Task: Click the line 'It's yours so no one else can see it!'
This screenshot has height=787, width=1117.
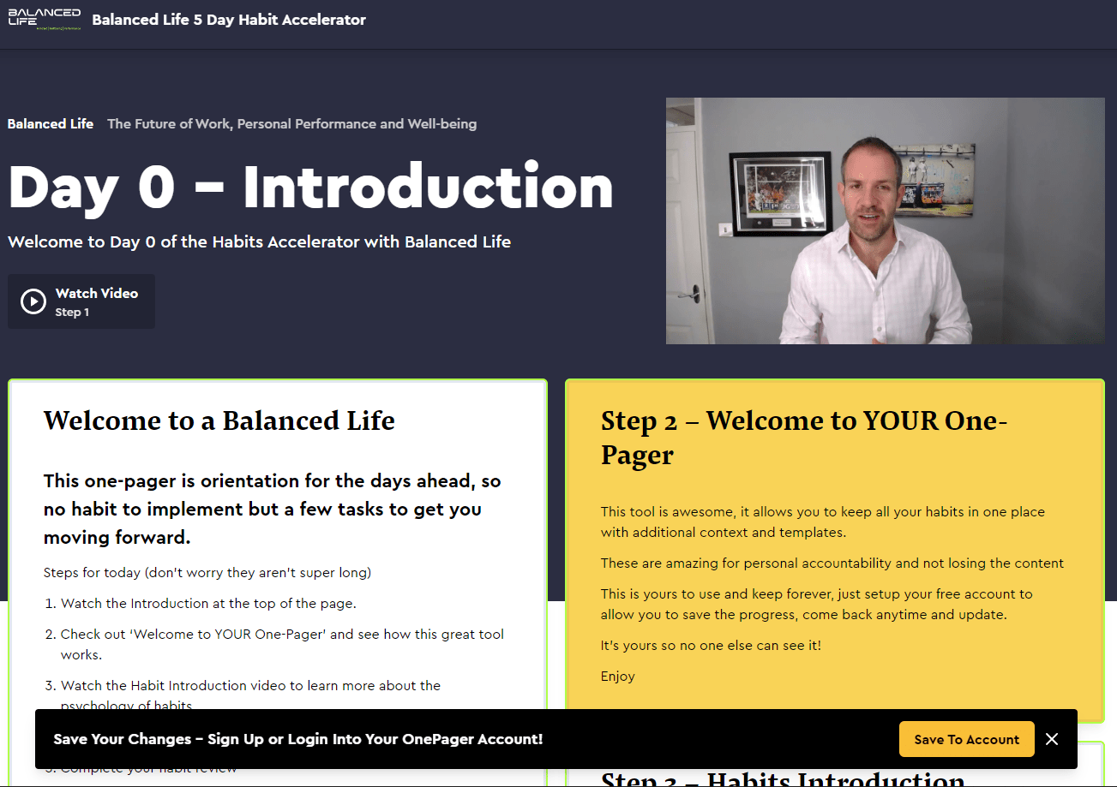Action: coord(711,646)
